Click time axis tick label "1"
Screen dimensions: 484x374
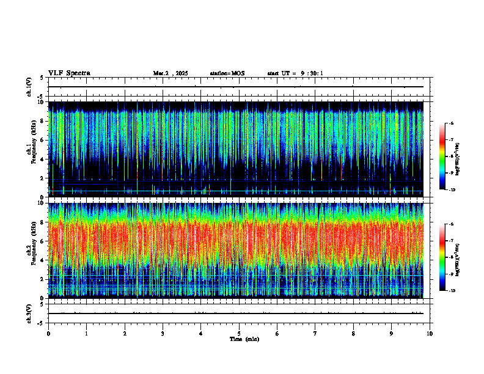[x=86, y=334]
